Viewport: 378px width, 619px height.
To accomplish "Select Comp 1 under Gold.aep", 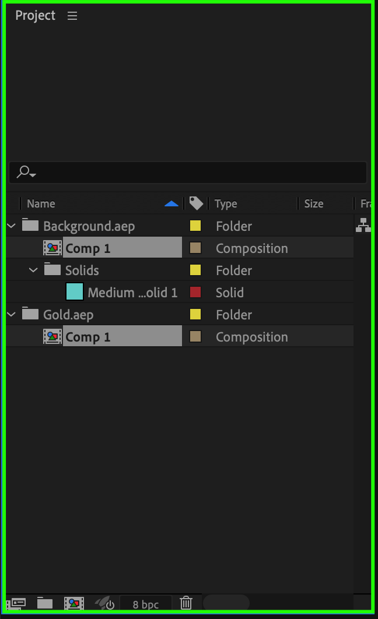I will pos(88,337).
